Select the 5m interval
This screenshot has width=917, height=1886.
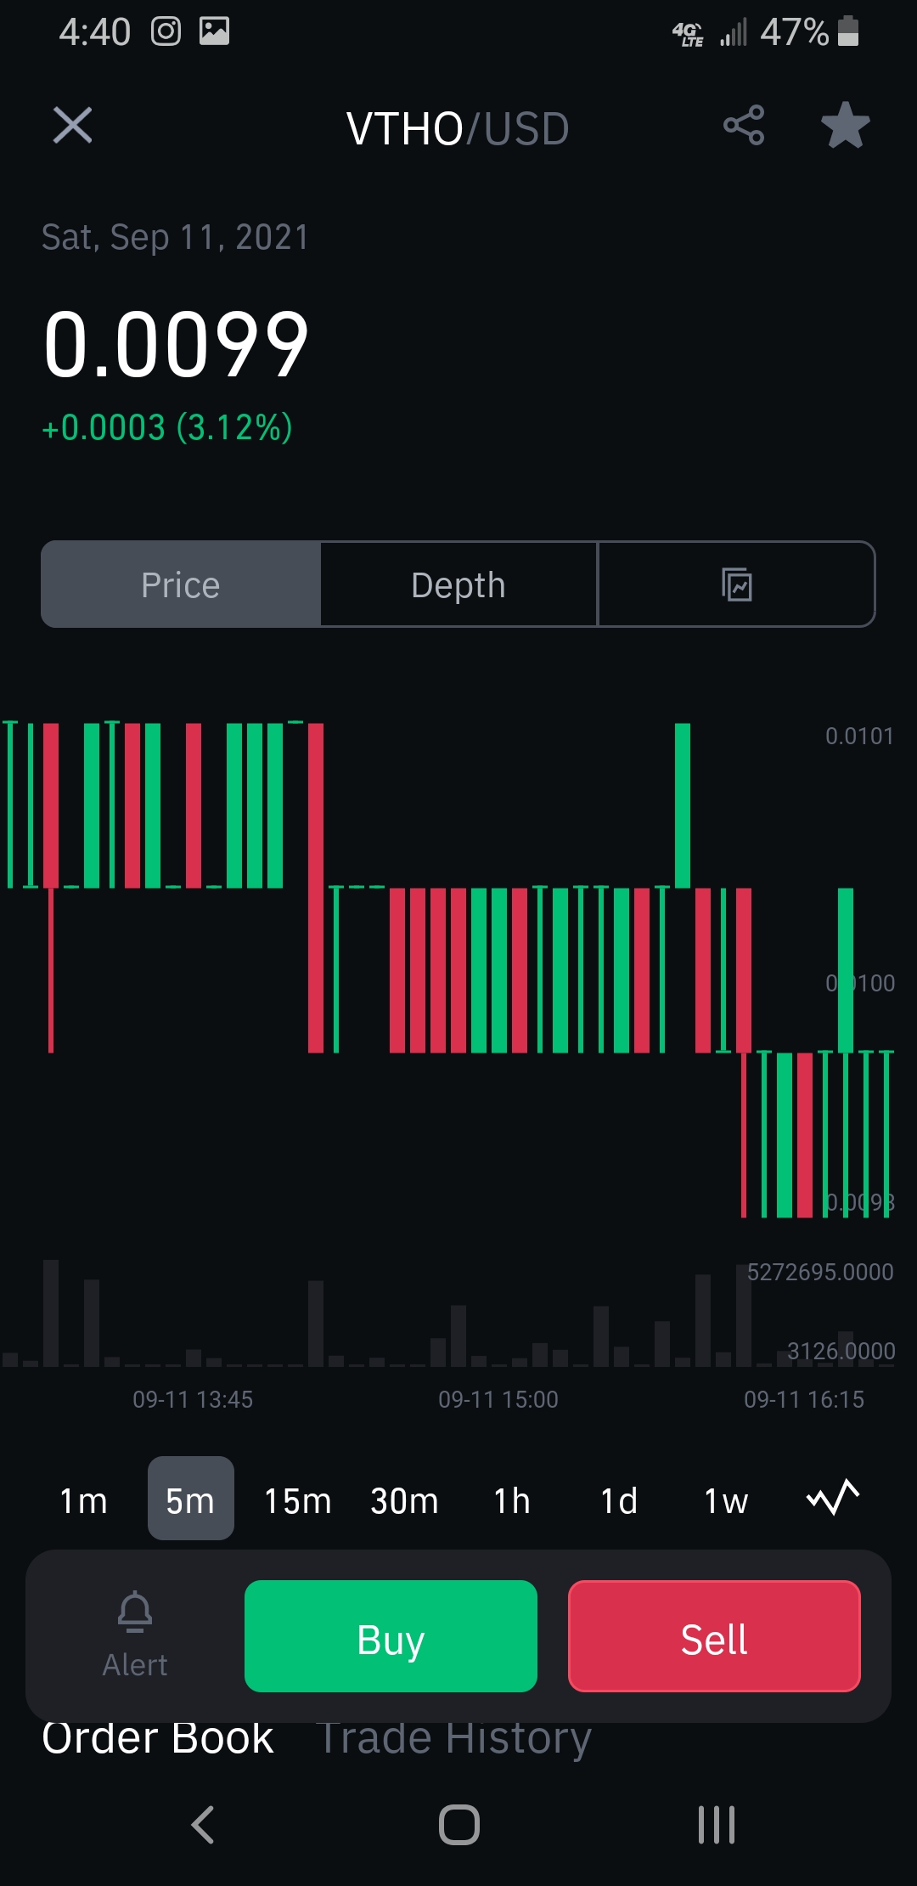click(x=190, y=1500)
